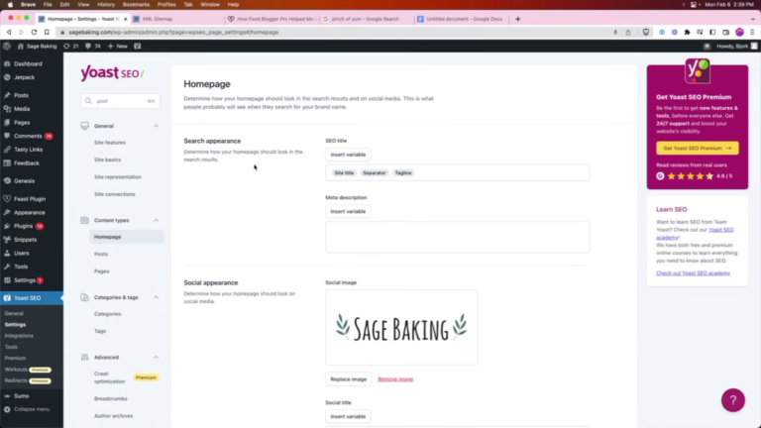Screen dimensions: 761x428
Task: Click the Separator variable tag
Action: click(x=375, y=172)
